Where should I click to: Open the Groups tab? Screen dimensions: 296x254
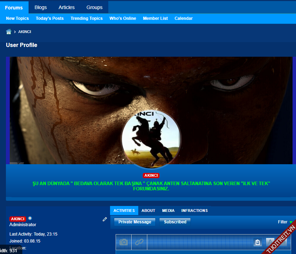[94, 7]
